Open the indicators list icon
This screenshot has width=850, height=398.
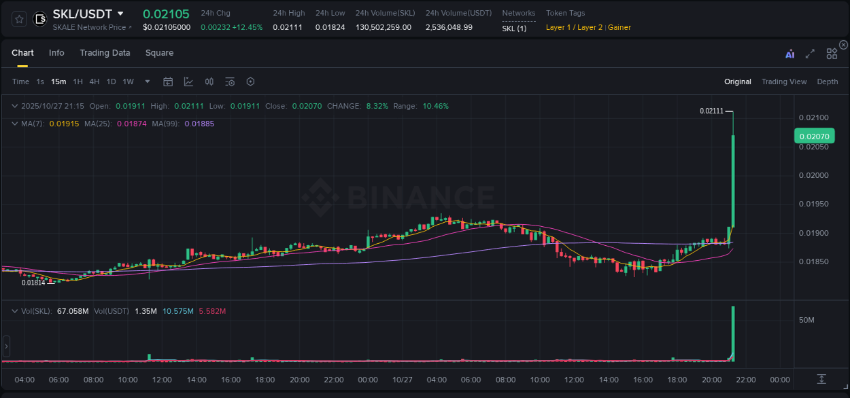(229, 82)
